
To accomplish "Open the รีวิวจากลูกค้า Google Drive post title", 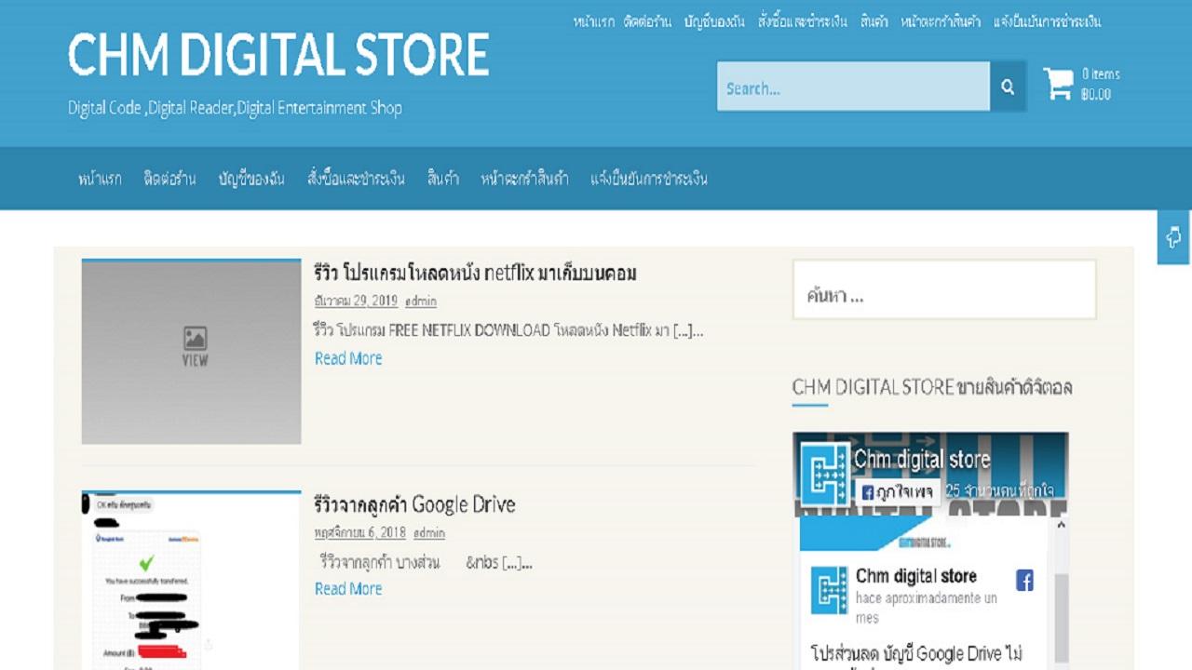I will pos(415,504).
